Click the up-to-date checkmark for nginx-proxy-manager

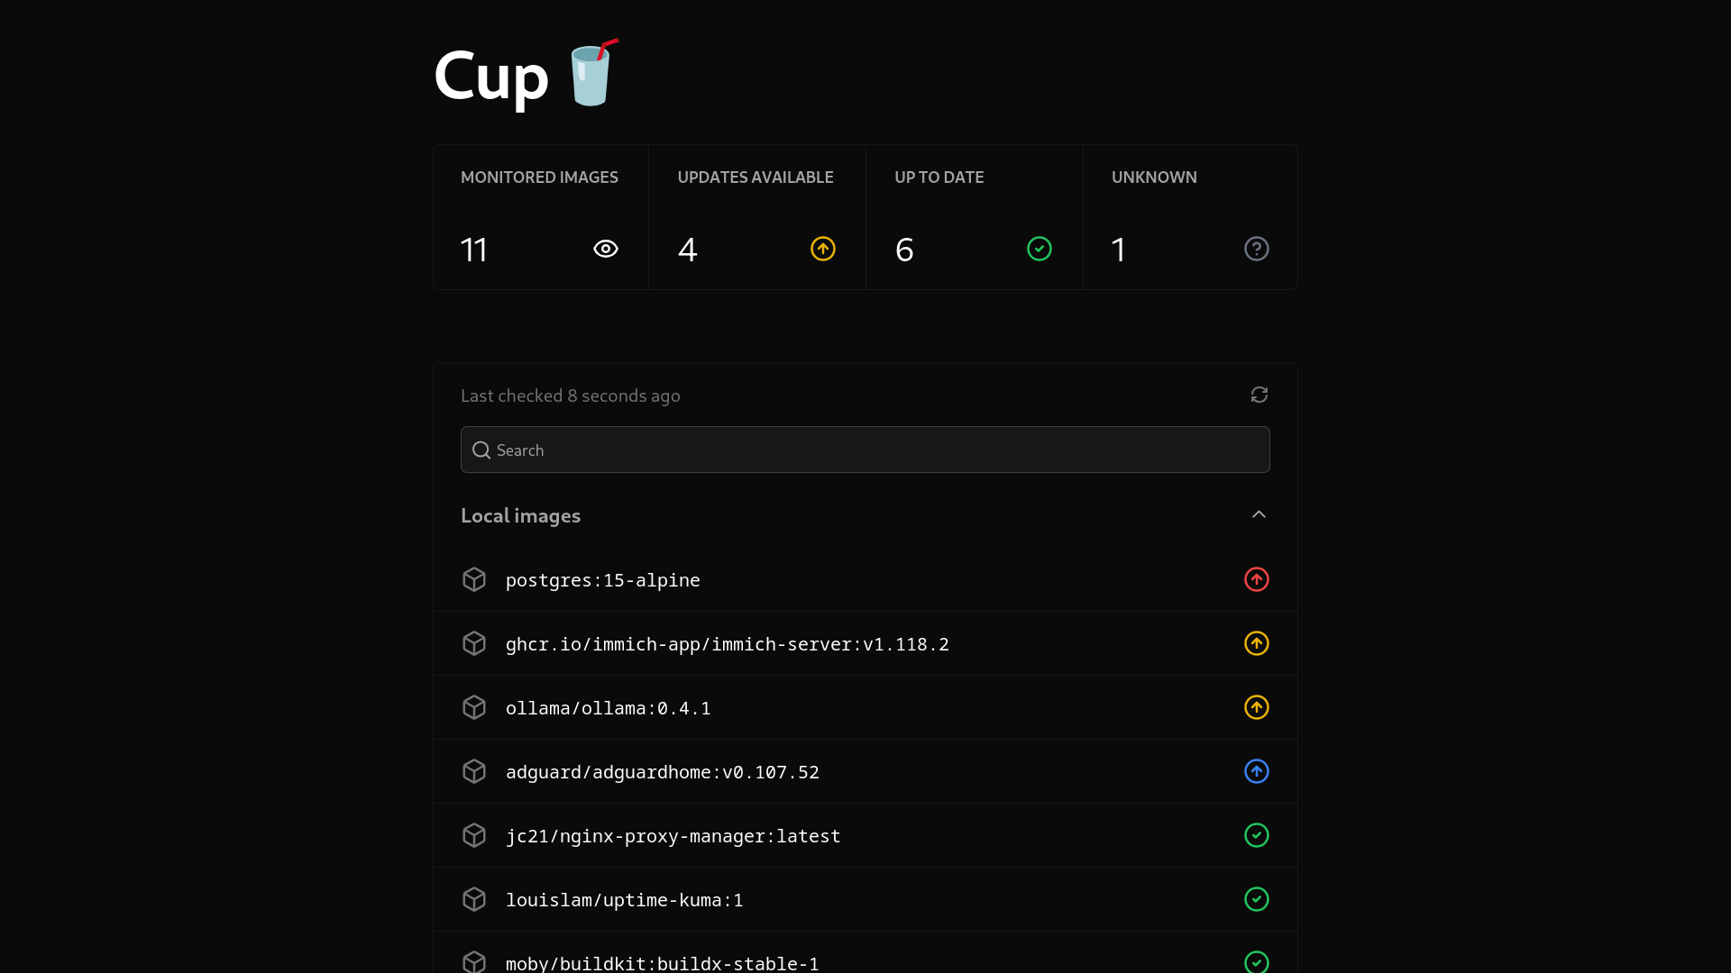point(1257,835)
